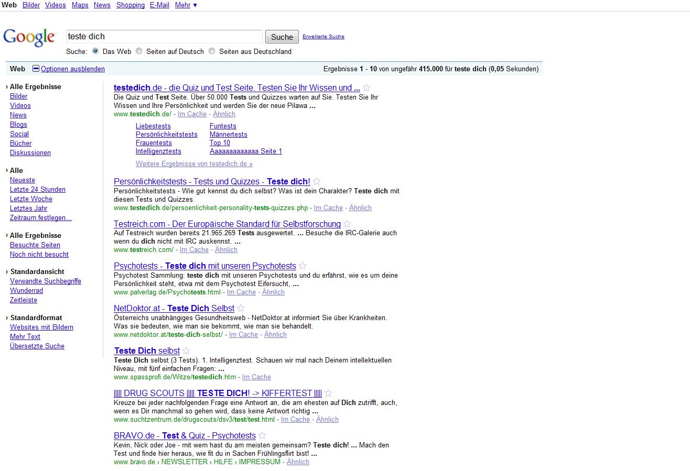
Task: Open Im Cache for www.testedich.de/ result
Action: (192, 114)
